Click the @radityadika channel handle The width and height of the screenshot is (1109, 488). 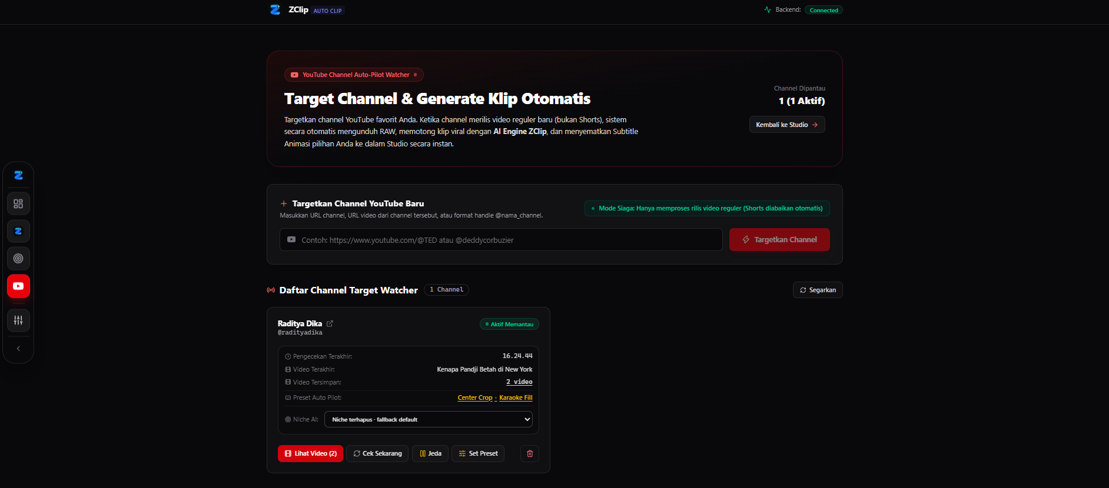pyautogui.click(x=300, y=333)
